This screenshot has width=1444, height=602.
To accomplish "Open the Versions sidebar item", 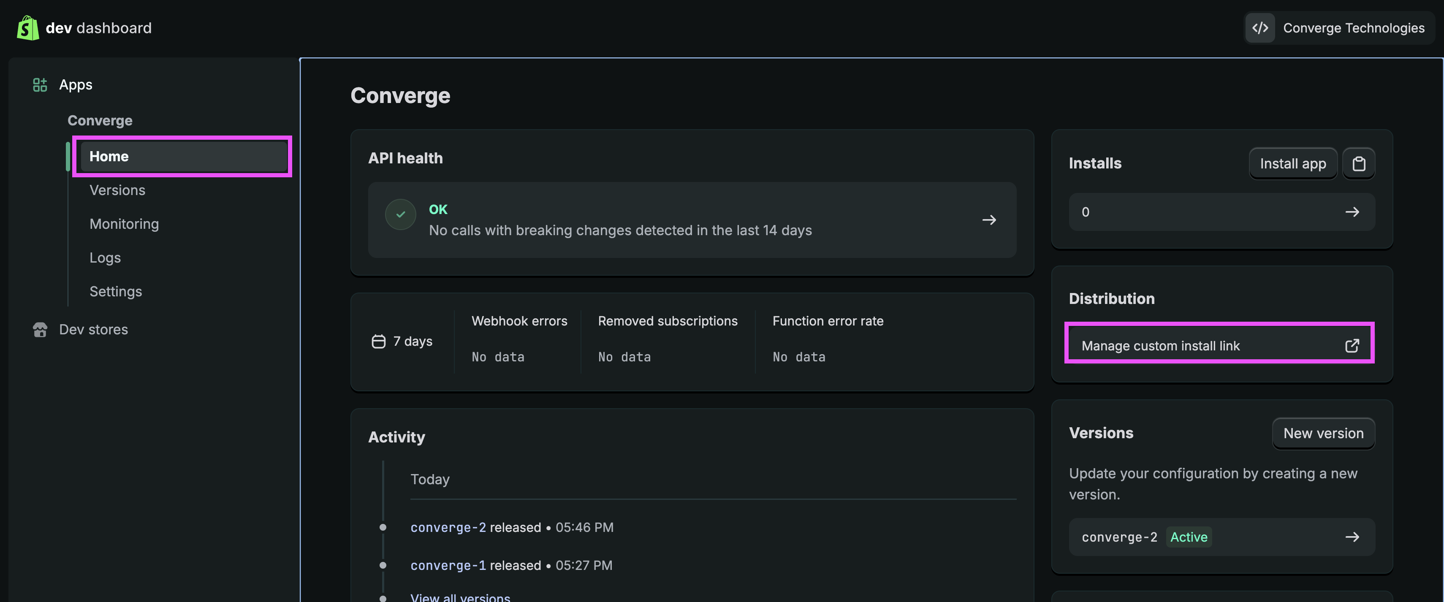I will click(117, 190).
